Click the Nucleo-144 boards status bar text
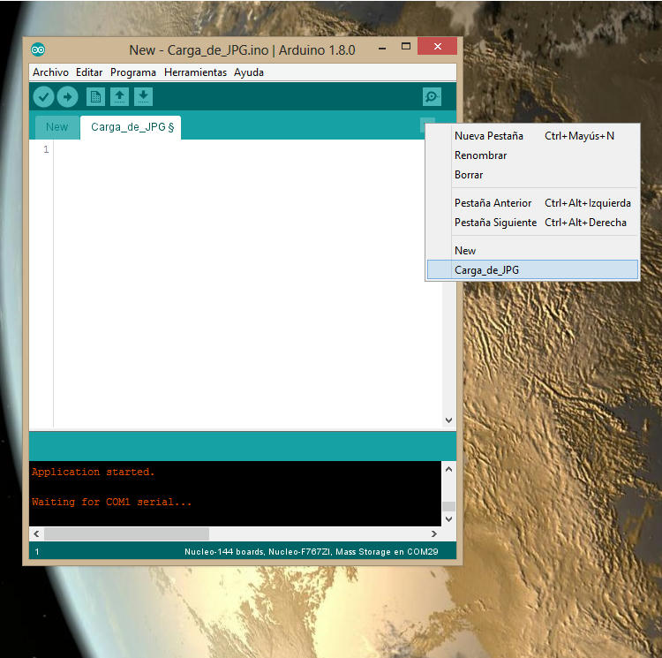Screen dimensions: 662x658 point(312,551)
